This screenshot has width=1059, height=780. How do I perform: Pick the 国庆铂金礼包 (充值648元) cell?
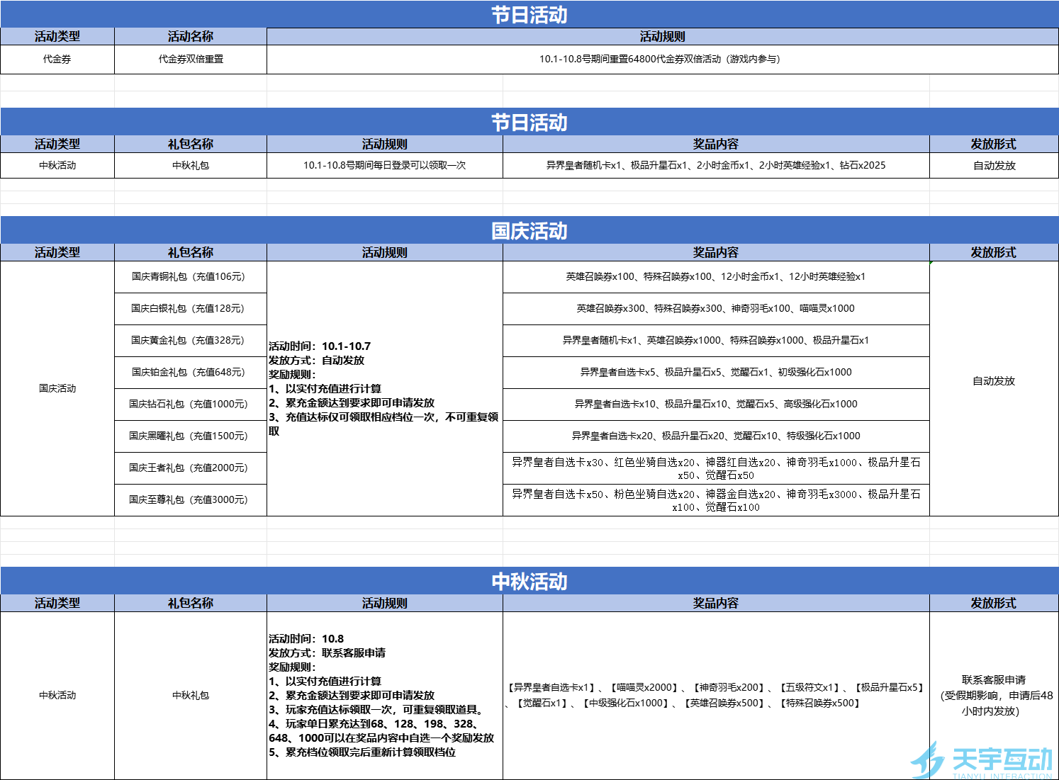190,373
